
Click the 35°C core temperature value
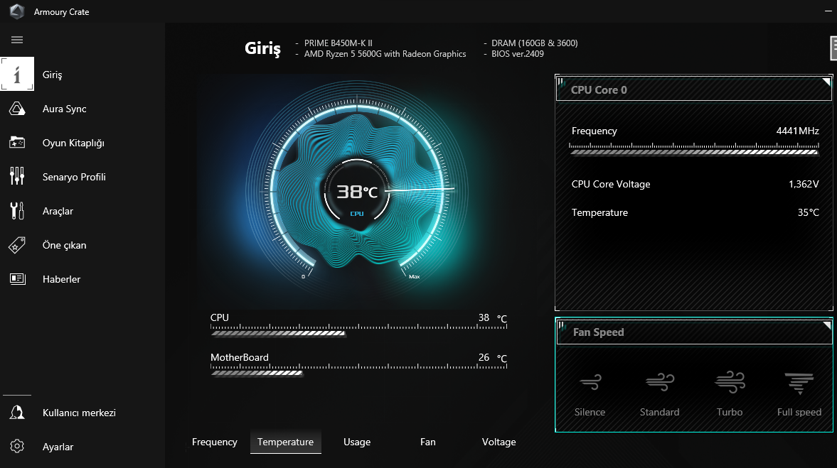pos(808,212)
